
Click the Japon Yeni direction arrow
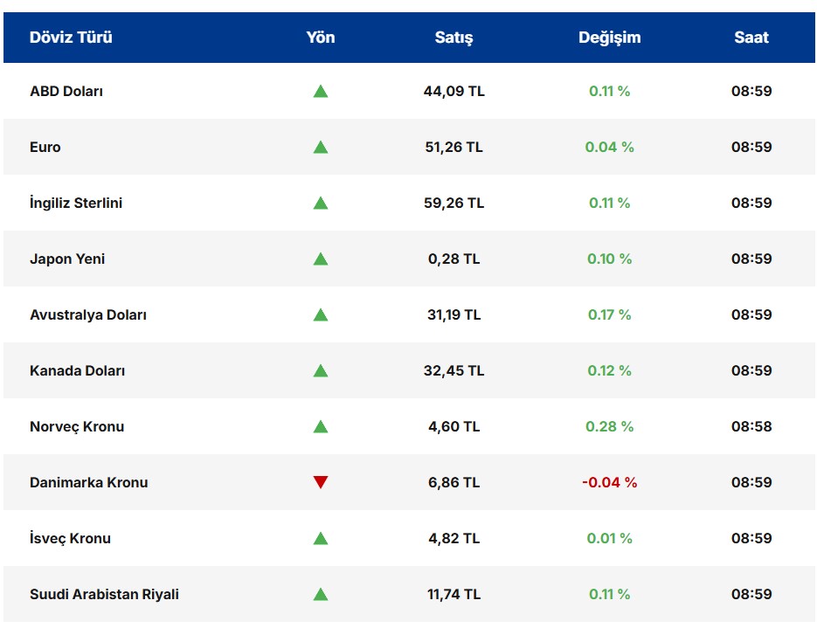[321, 259]
